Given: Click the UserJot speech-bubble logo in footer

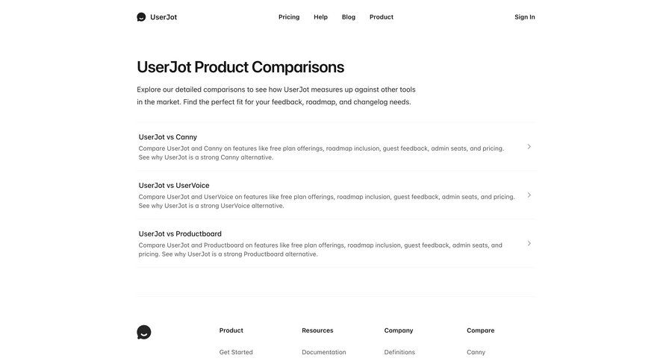Looking at the screenshot, I should click(144, 332).
